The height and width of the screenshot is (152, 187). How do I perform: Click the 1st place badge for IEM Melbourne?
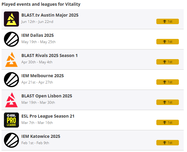167,82
